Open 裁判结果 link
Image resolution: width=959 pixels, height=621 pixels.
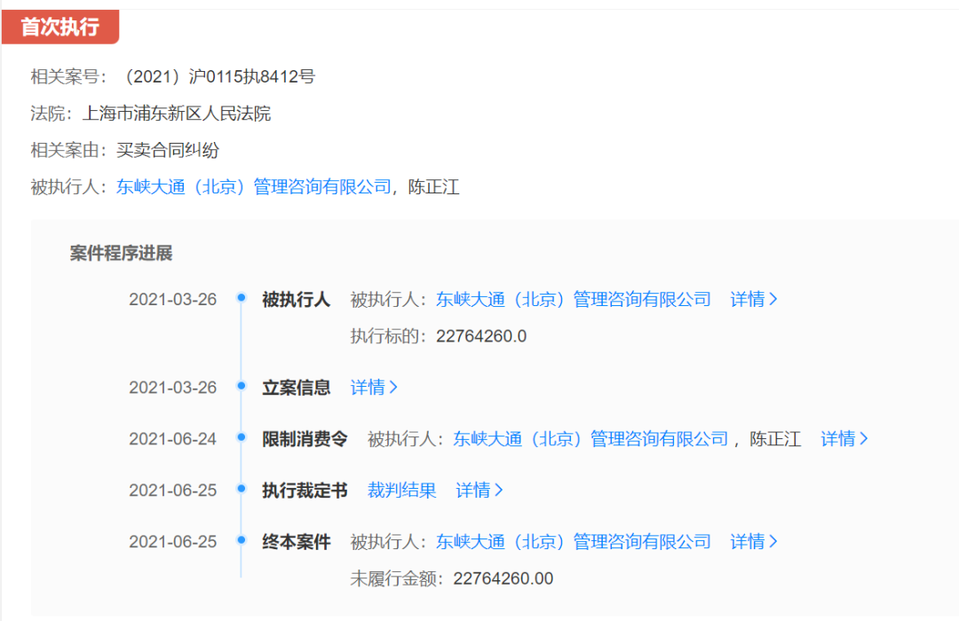click(401, 490)
